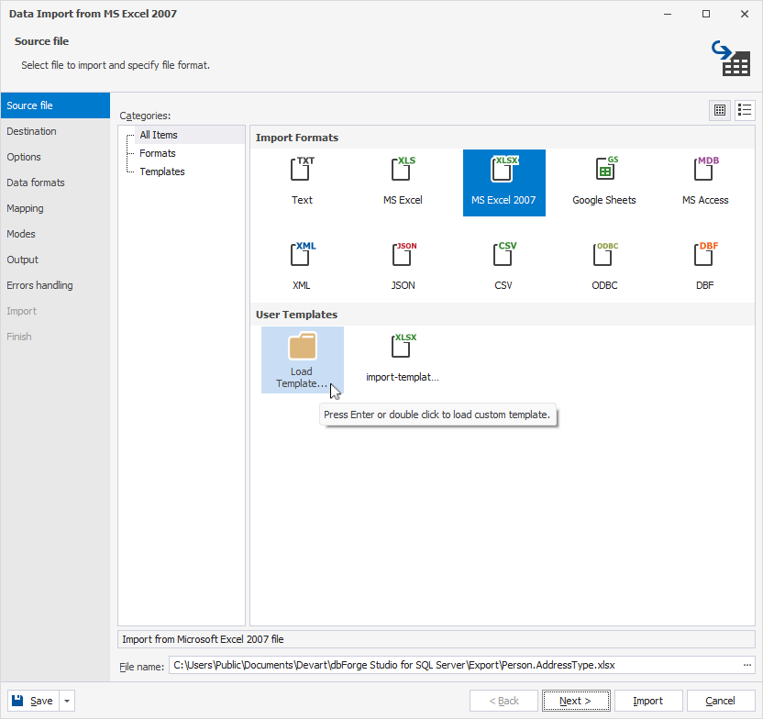
Task: Switch to list view layout
Action: point(745,110)
